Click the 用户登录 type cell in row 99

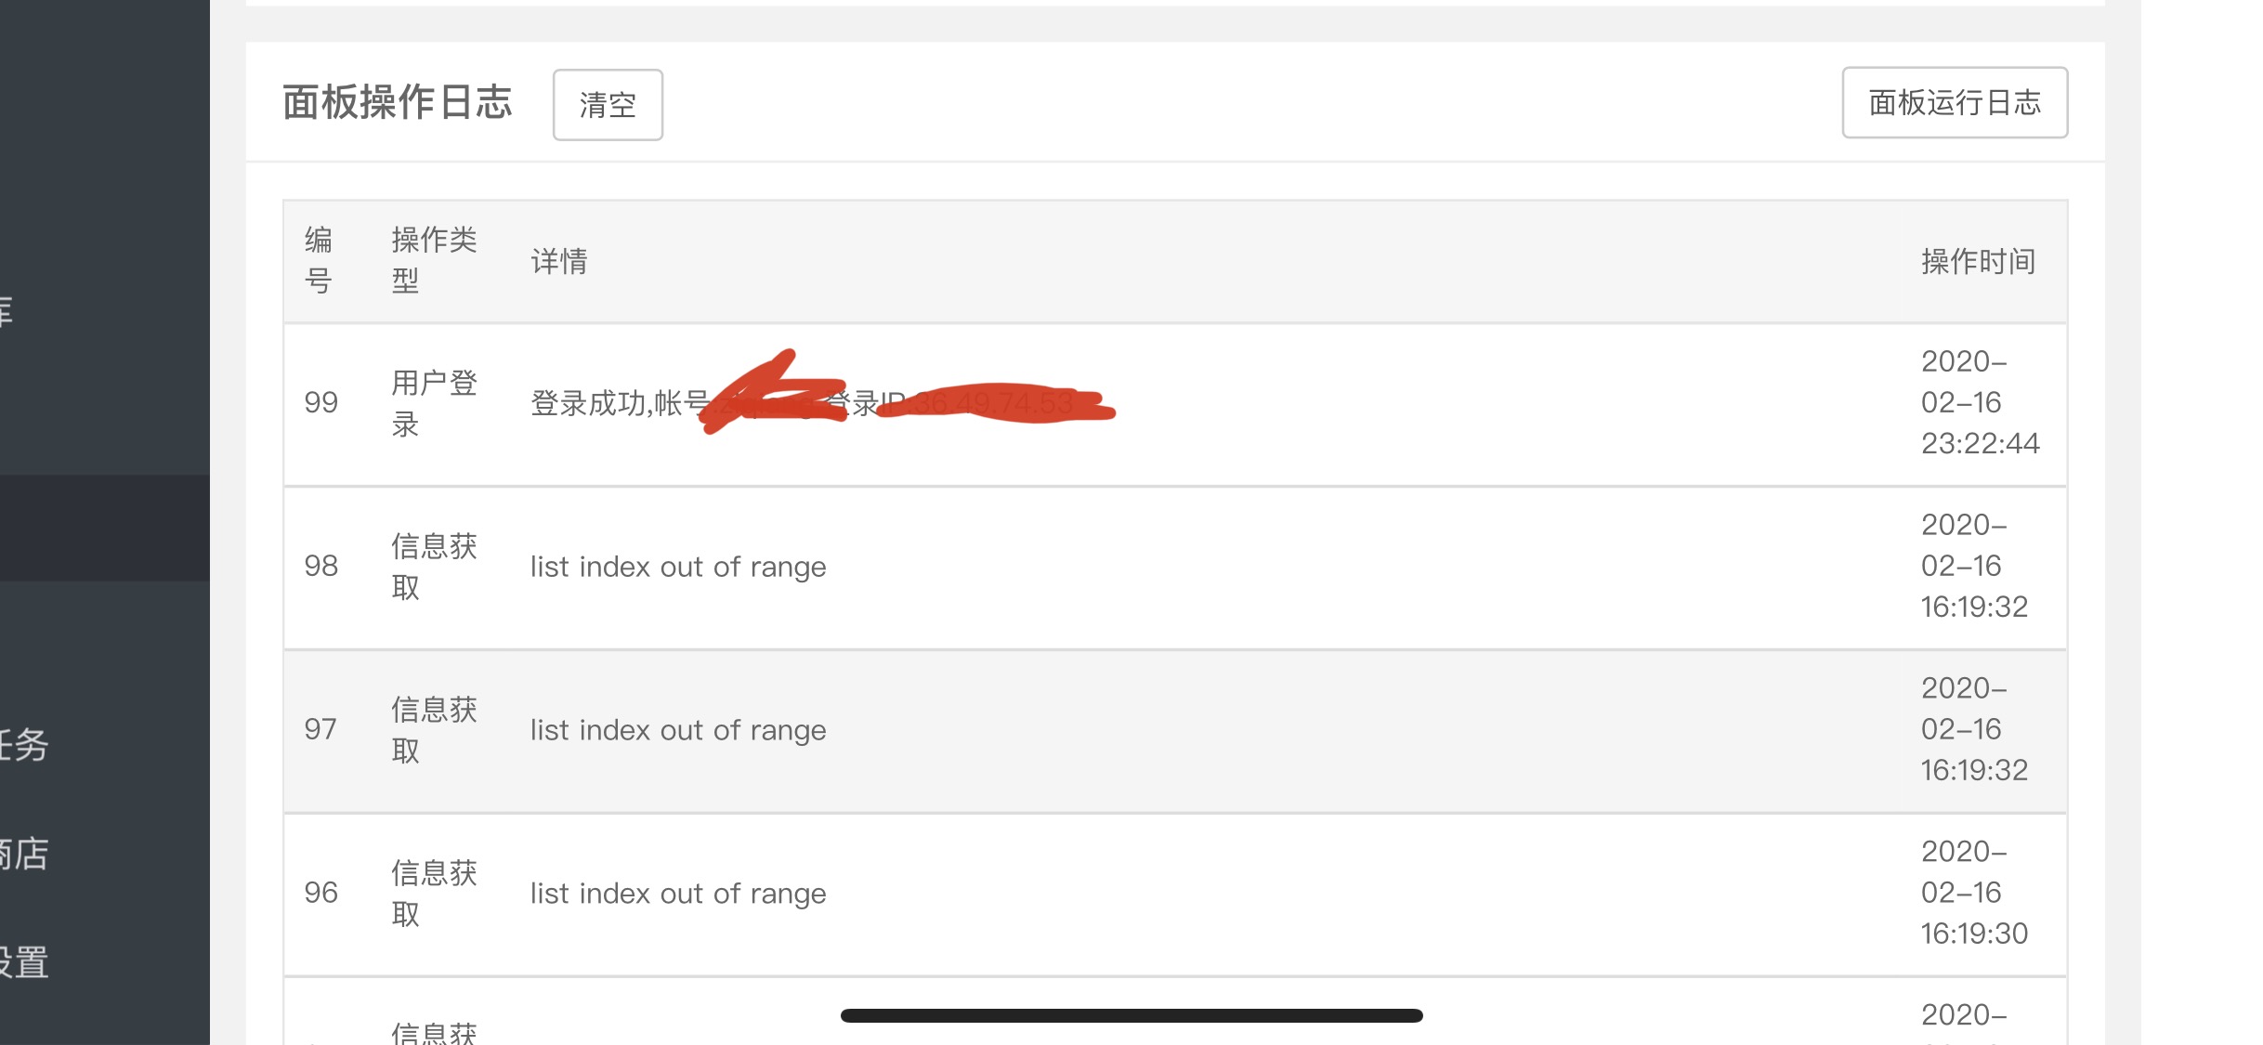[434, 403]
